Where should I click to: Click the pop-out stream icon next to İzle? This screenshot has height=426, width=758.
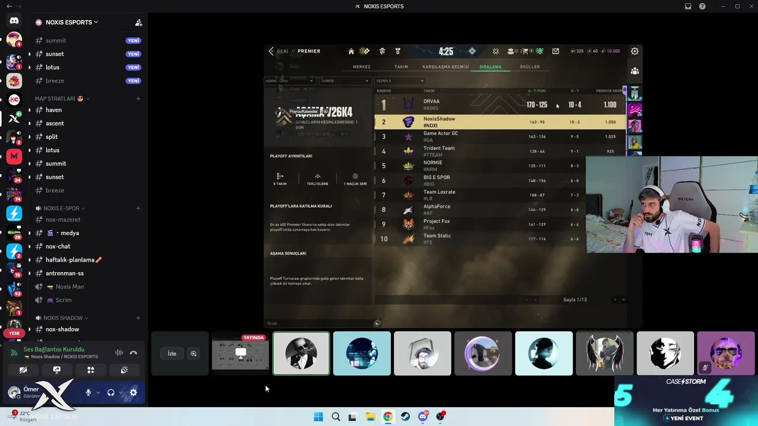pyautogui.click(x=193, y=354)
